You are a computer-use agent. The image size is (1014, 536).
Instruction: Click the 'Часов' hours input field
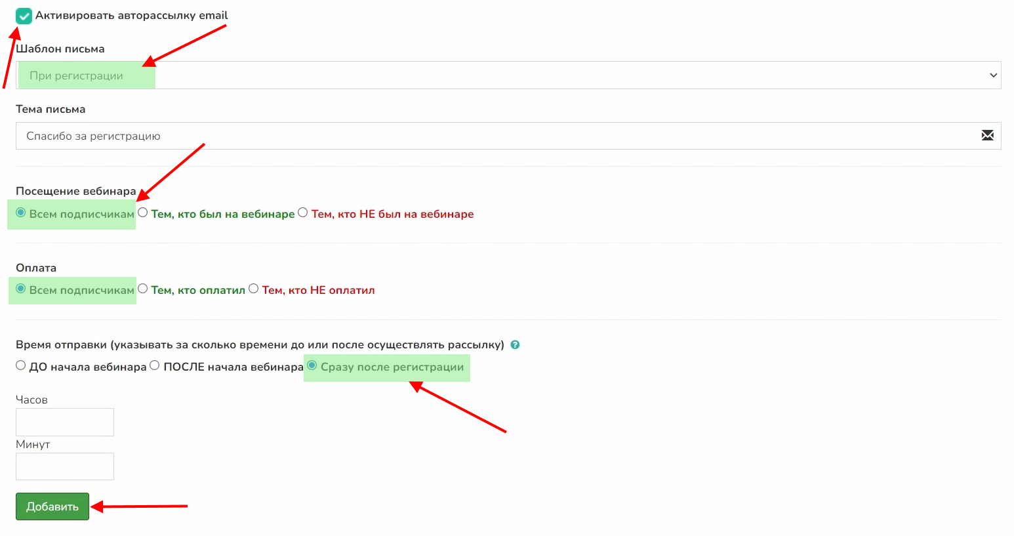coord(65,422)
